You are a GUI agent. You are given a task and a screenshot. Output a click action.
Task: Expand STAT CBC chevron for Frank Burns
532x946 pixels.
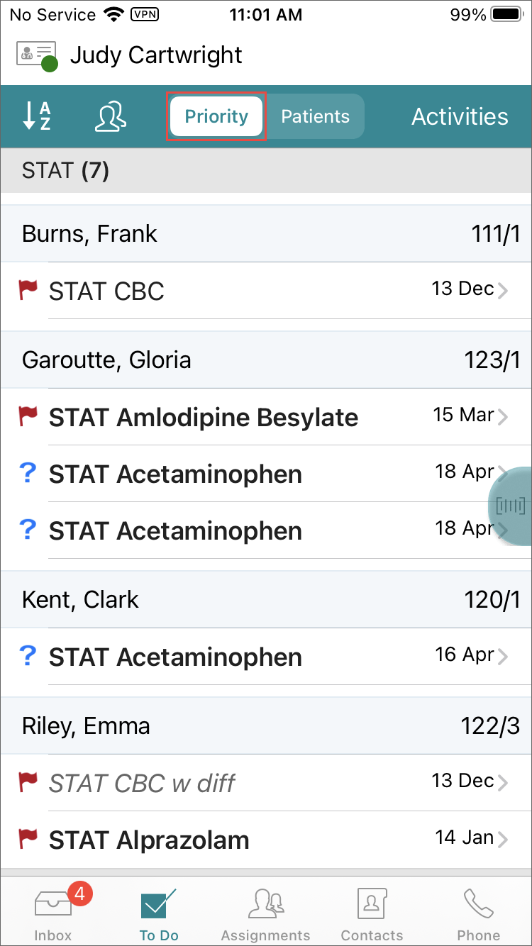point(503,291)
